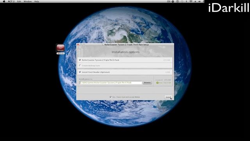This screenshot has width=250, height=141.
Task: Click the green free-space check icon
Action: tap(157, 83)
